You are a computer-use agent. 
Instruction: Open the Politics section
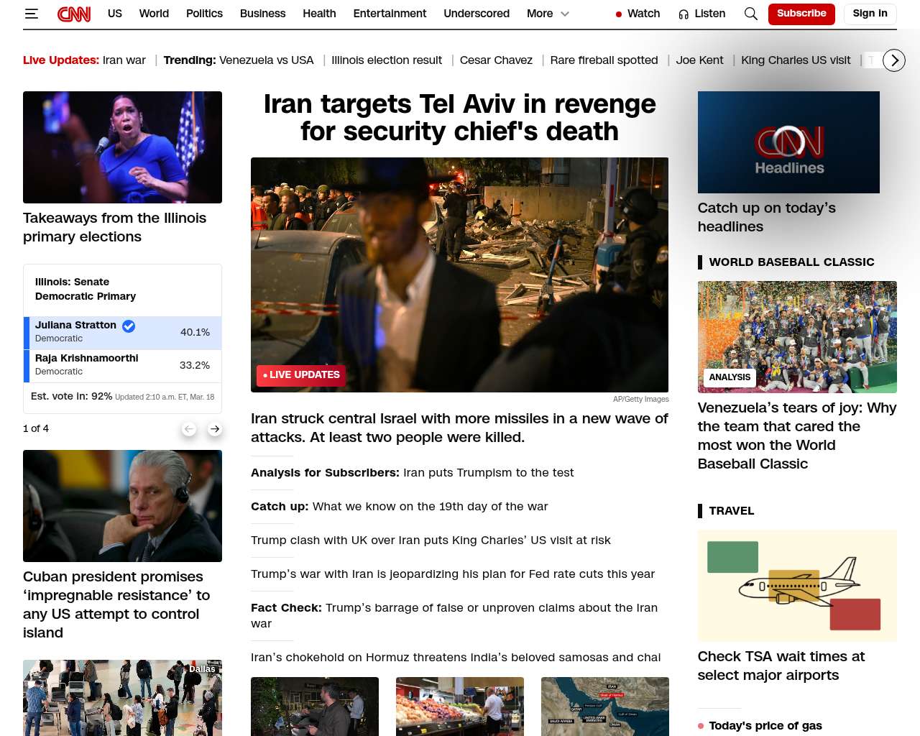click(204, 14)
